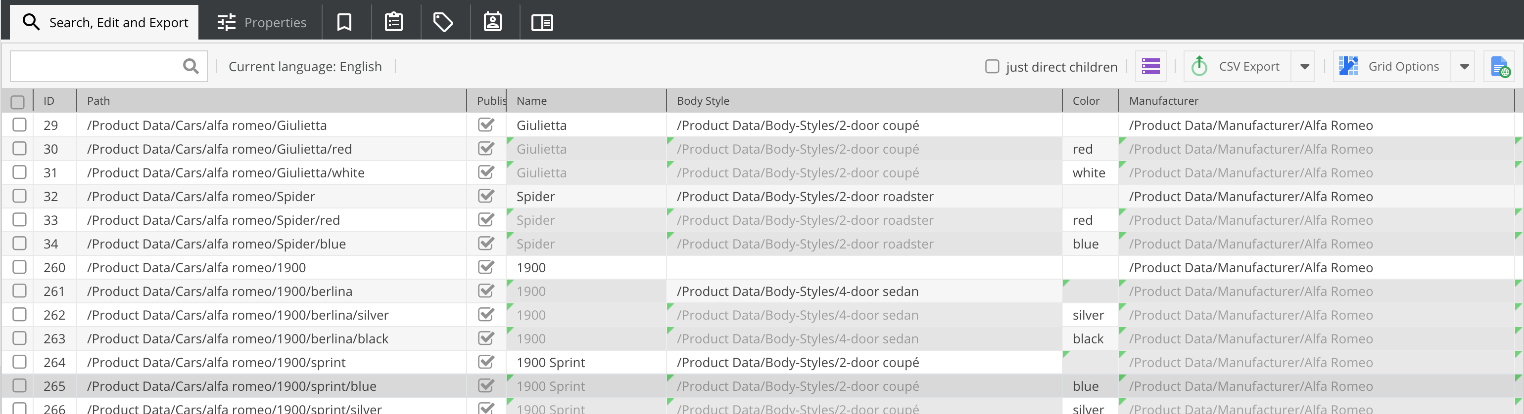This screenshot has height=414, width=1524.
Task: Sort by the Body Style column header
Action: tap(703, 101)
